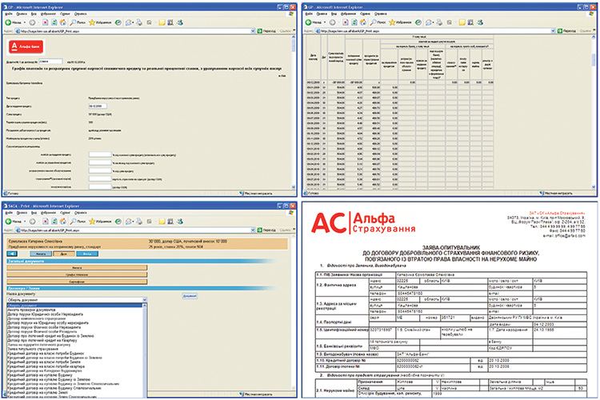The image size is (600, 400).
Task: Click Print icon in the payment table GP window
Action: [x=439, y=22]
